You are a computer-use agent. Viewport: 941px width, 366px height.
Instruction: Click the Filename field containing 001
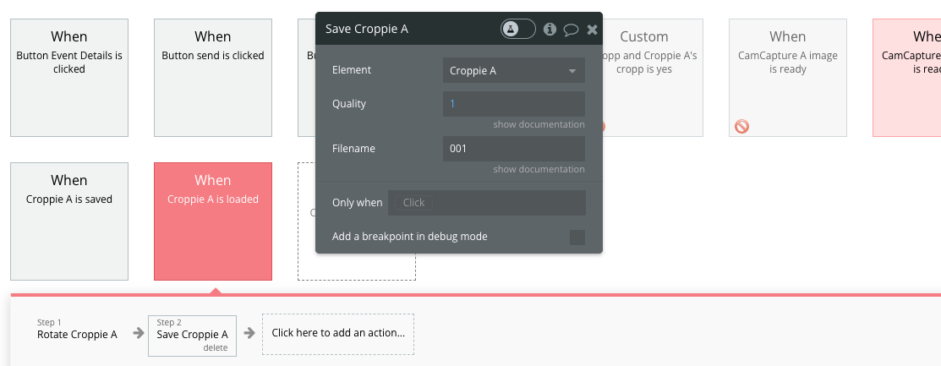[x=514, y=148]
